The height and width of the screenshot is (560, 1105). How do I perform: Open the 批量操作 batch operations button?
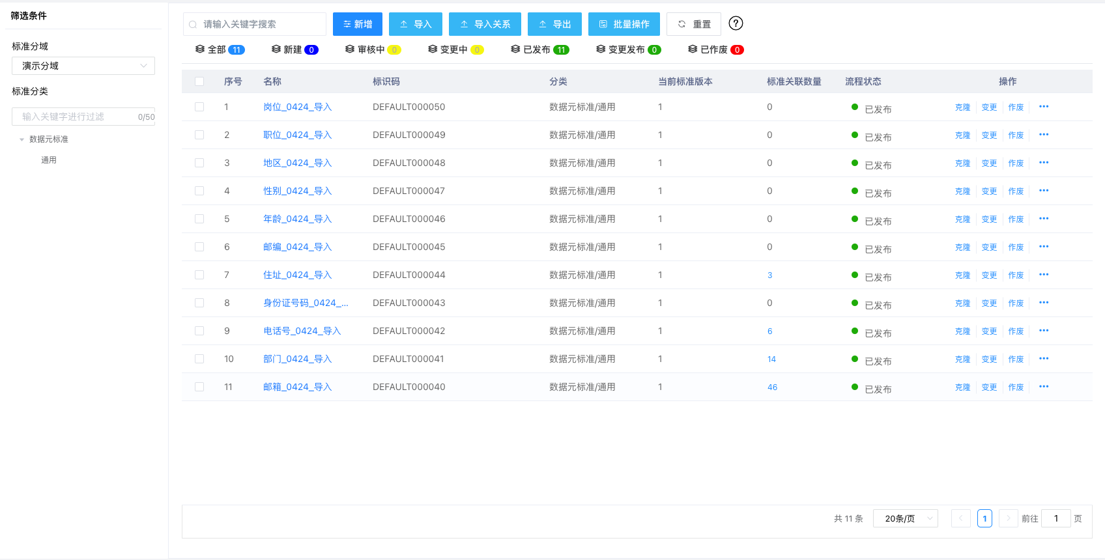[624, 24]
